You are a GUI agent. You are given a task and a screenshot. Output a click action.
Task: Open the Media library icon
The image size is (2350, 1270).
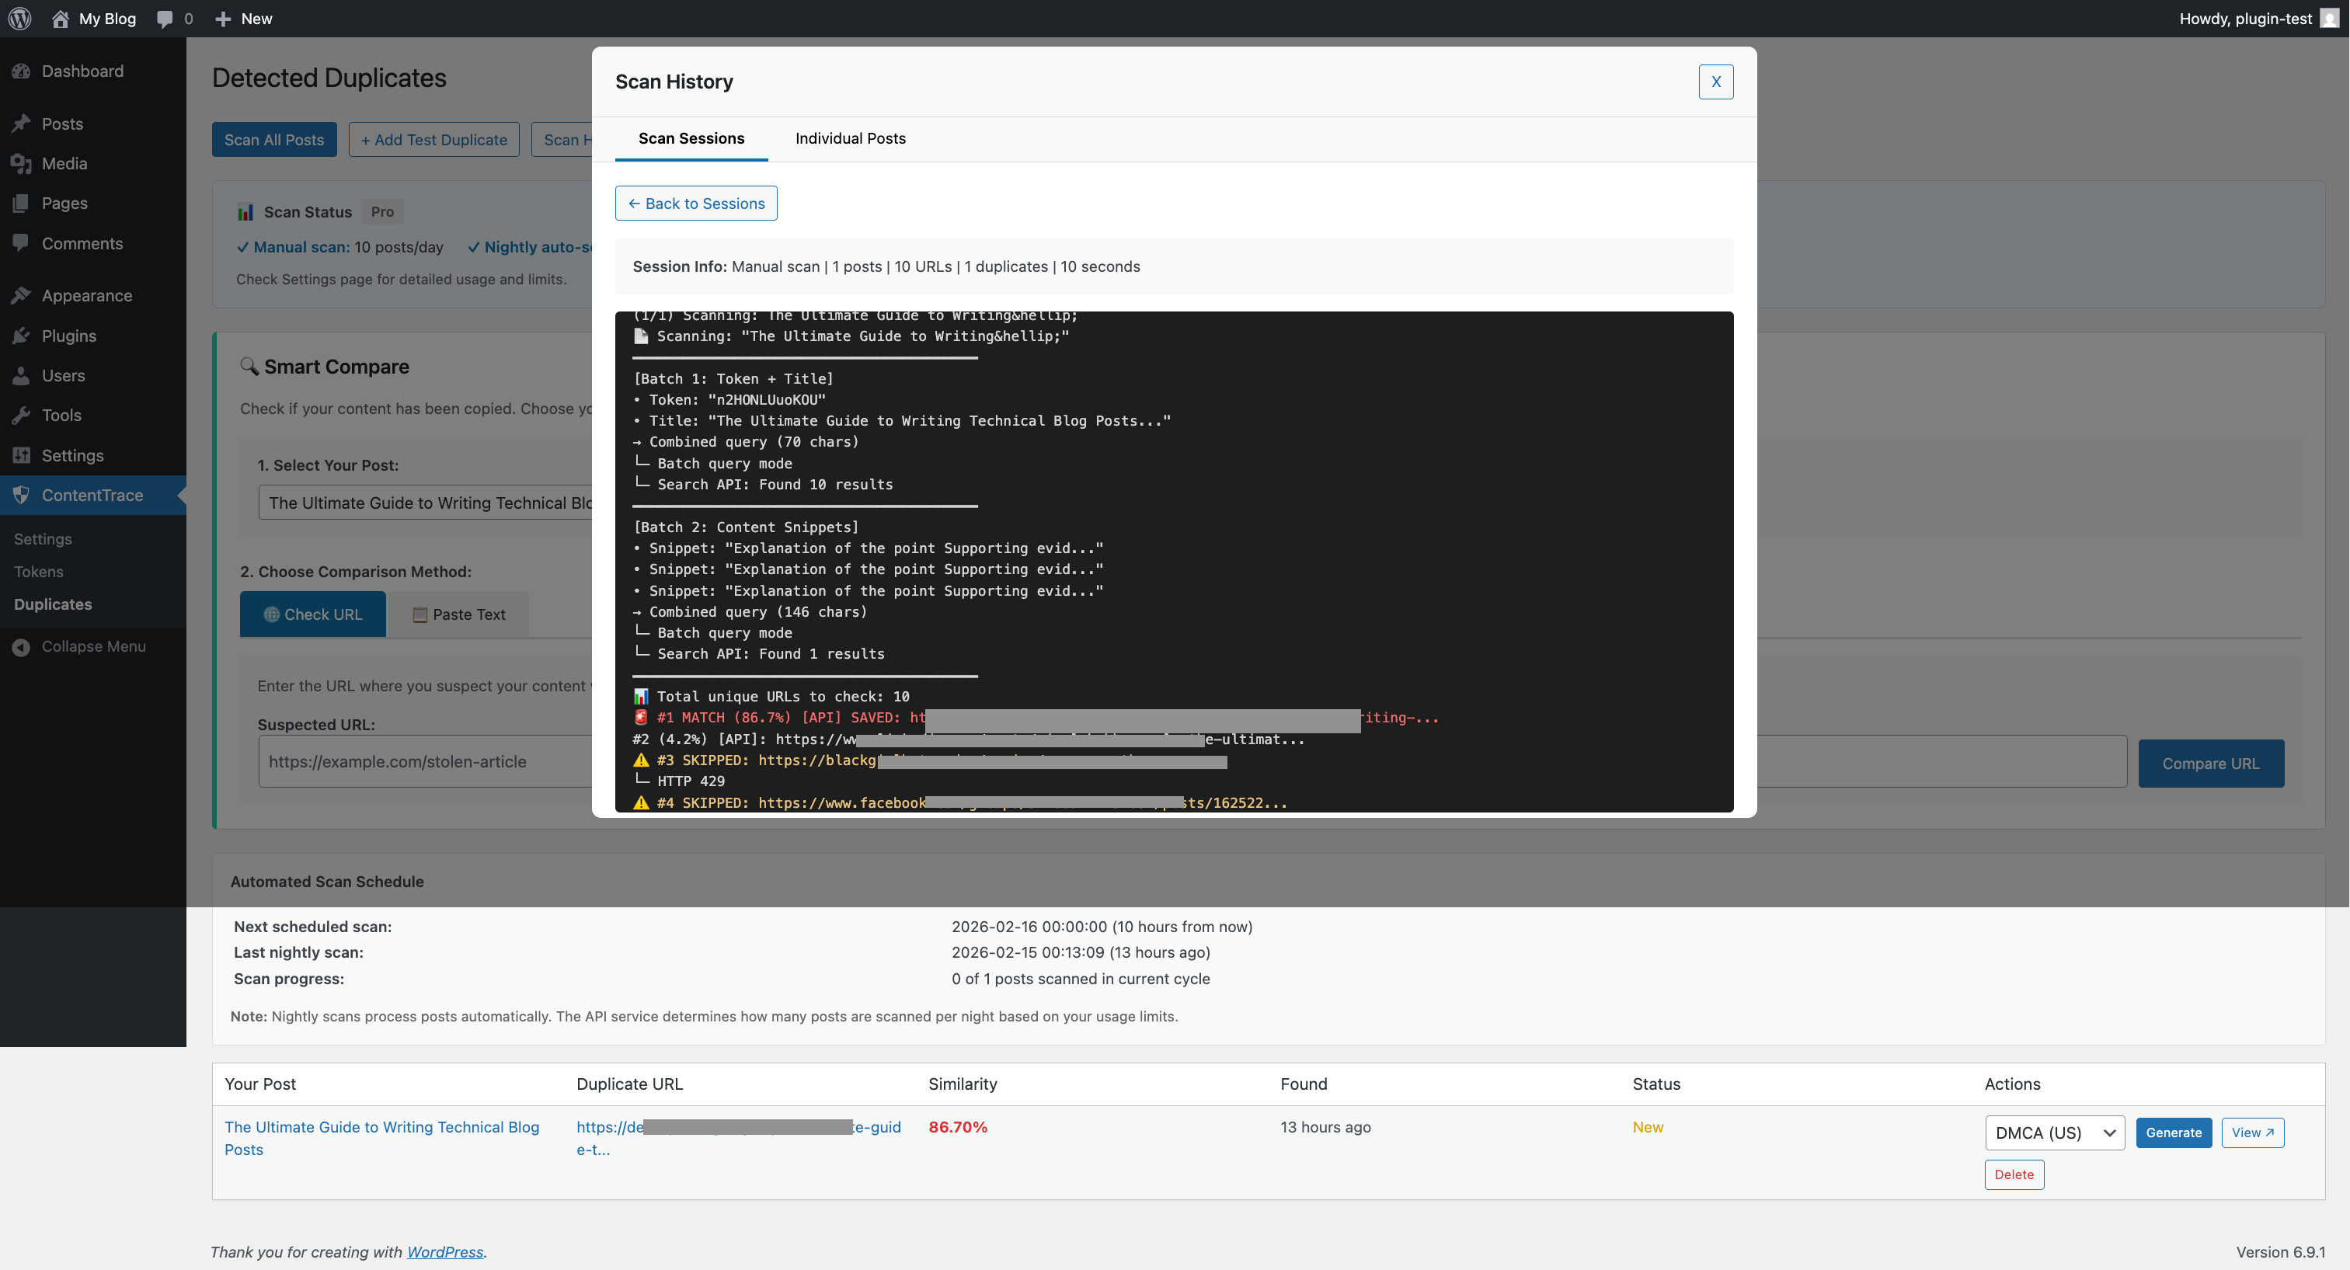pyautogui.click(x=23, y=163)
